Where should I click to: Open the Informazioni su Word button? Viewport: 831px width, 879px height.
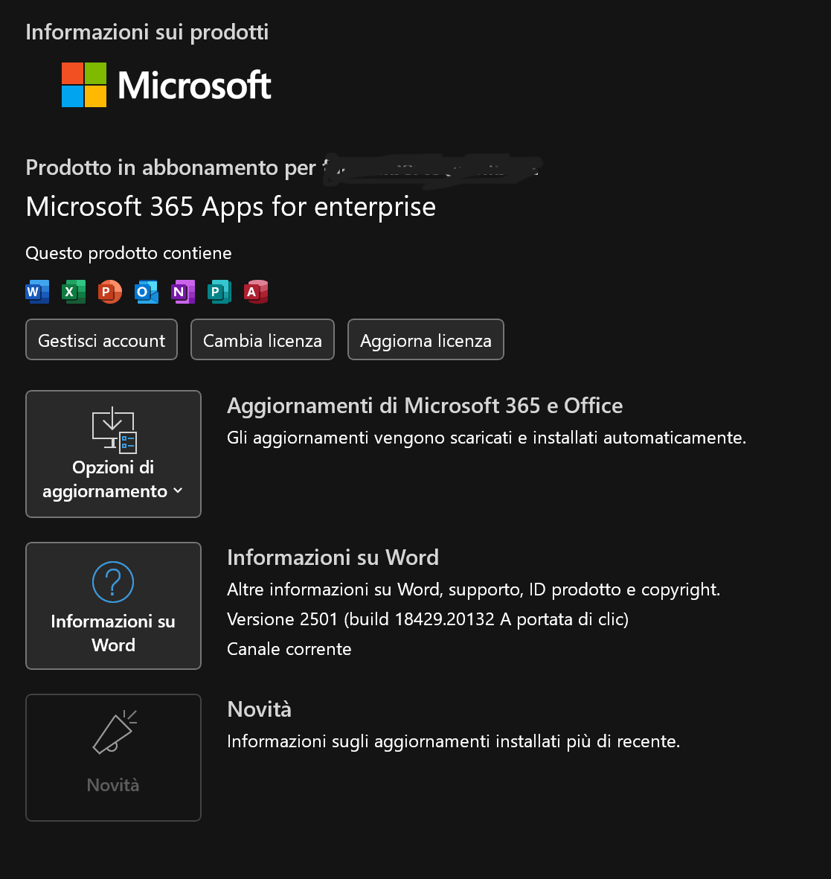[113, 605]
